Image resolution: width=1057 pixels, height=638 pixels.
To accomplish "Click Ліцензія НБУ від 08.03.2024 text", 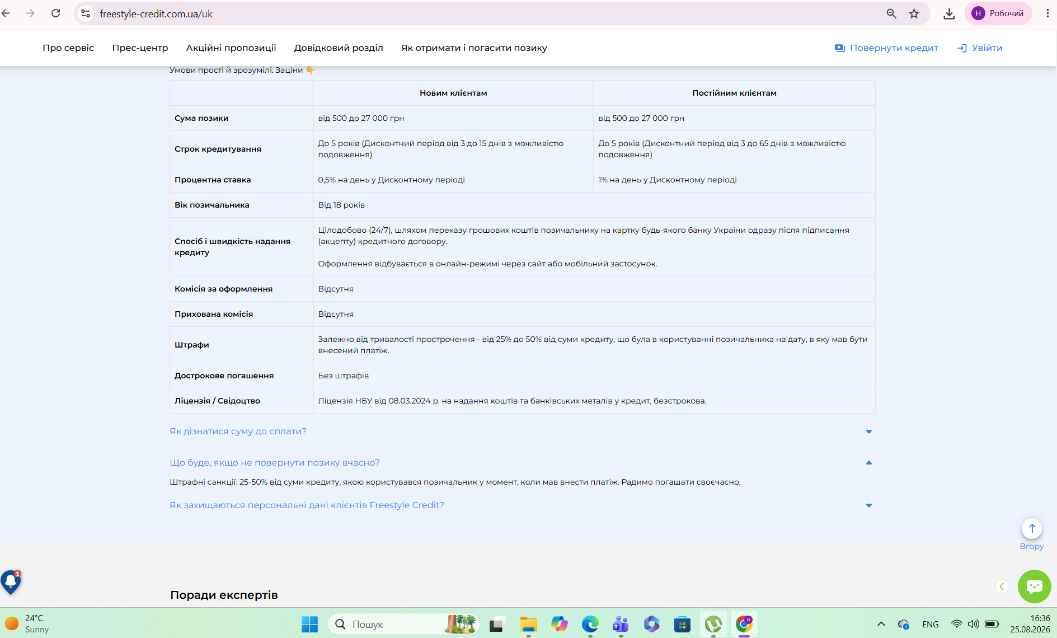I will point(512,401).
